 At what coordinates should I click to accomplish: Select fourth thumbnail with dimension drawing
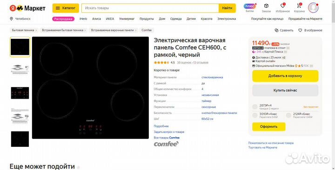click(20, 116)
